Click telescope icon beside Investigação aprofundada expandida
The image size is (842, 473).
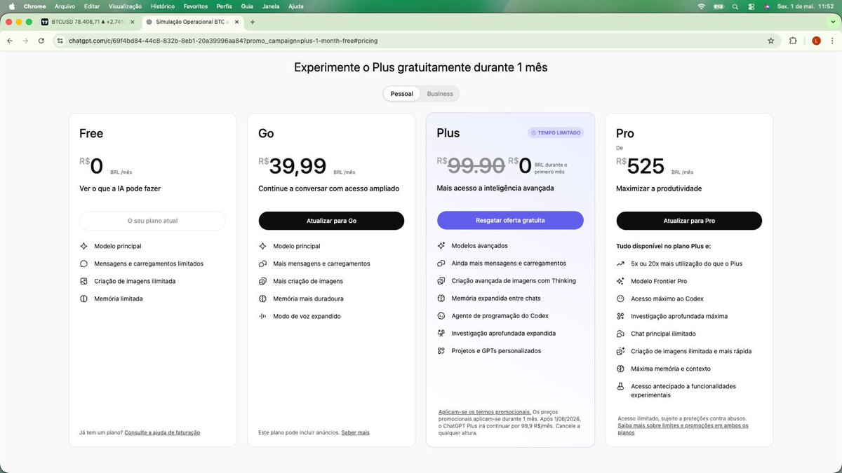[441, 334]
